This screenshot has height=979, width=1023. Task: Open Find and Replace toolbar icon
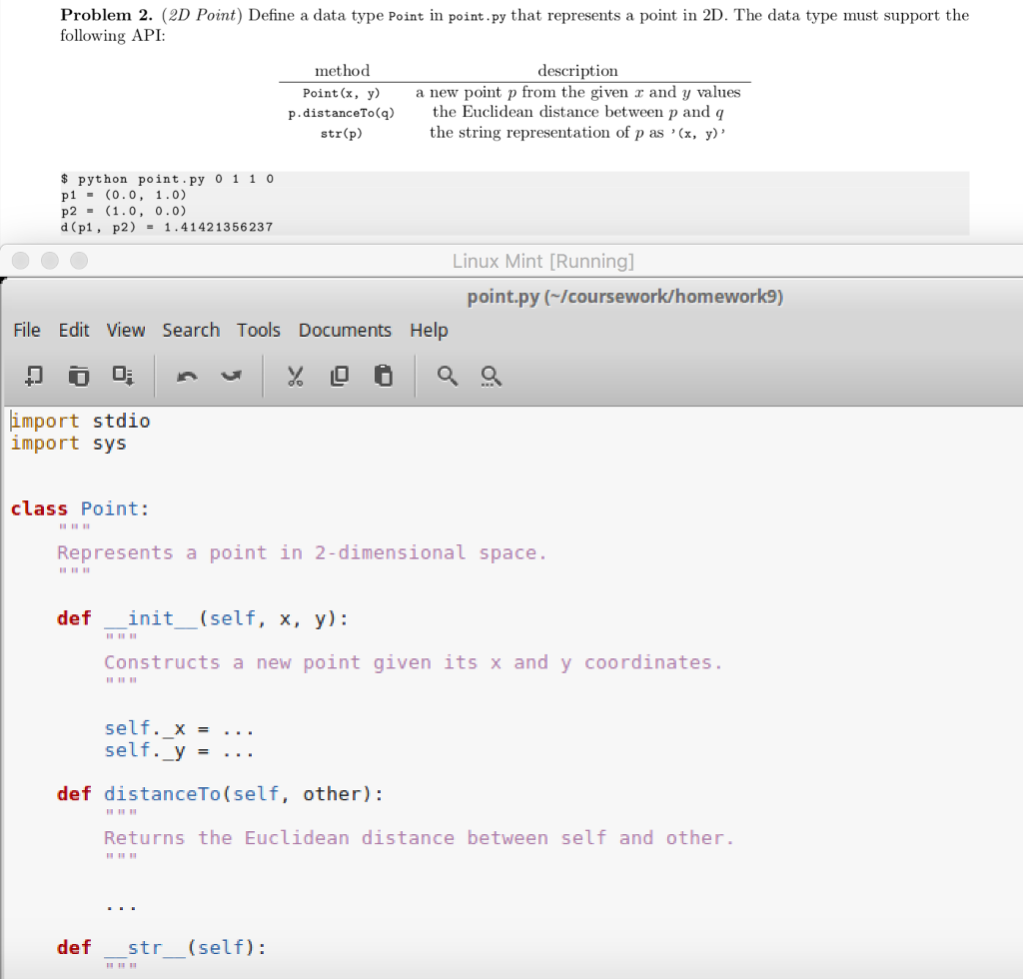click(490, 375)
